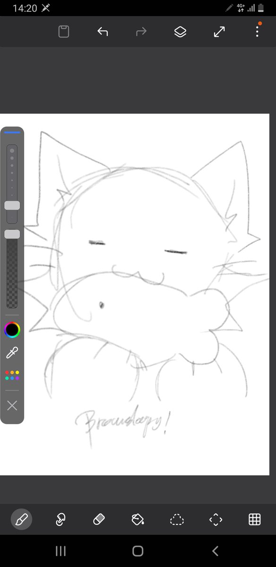Tap the Android recent apps button
This screenshot has height=567, width=276.
tap(60, 551)
